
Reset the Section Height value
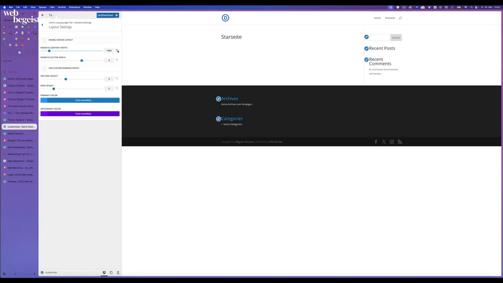click(x=117, y=79)
